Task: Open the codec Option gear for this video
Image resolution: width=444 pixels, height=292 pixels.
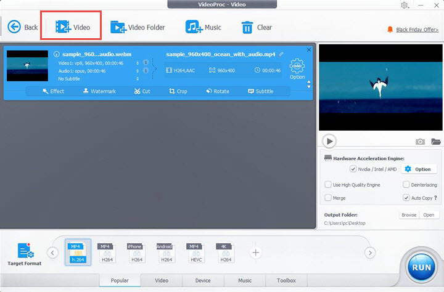Action: point(297,69)
